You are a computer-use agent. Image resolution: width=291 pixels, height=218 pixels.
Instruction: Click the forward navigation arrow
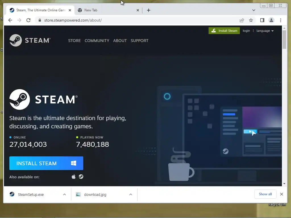19,20
